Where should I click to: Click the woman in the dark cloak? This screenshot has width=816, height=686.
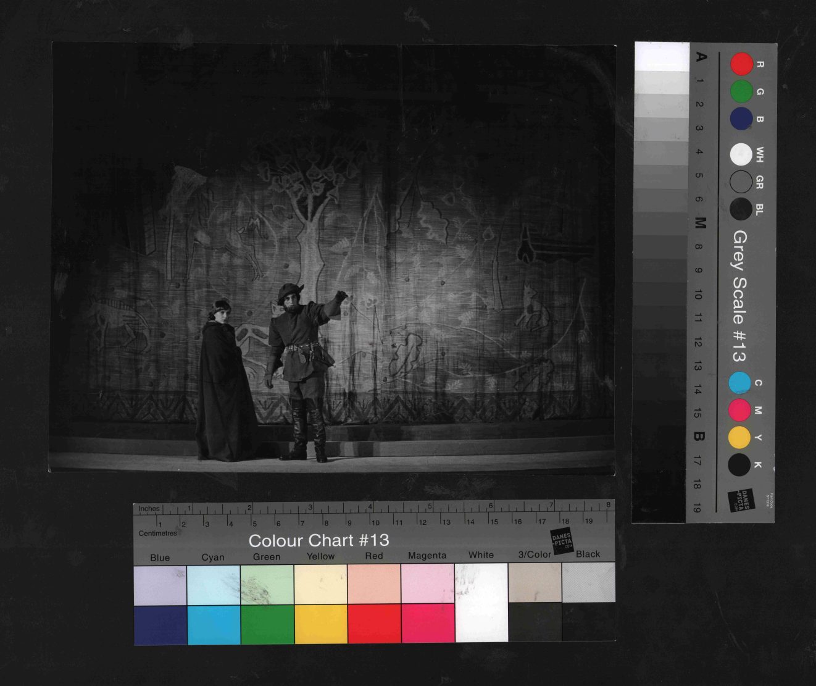223,383
